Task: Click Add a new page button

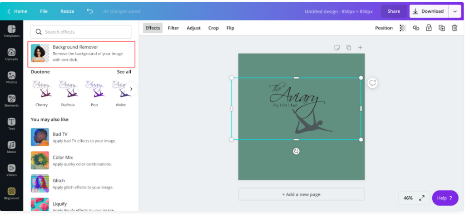Action: tap(301, 194)
